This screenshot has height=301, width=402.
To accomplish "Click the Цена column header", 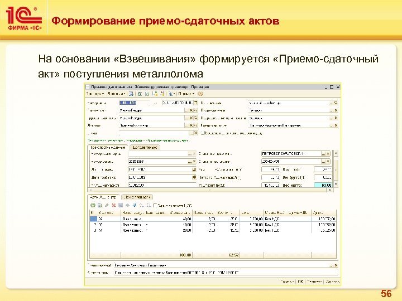I will point(252,213).
